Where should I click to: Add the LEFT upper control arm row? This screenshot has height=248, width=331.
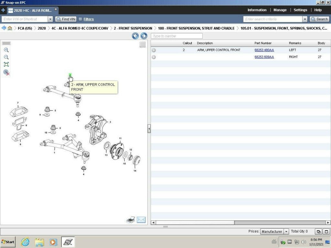click(154, 50)
